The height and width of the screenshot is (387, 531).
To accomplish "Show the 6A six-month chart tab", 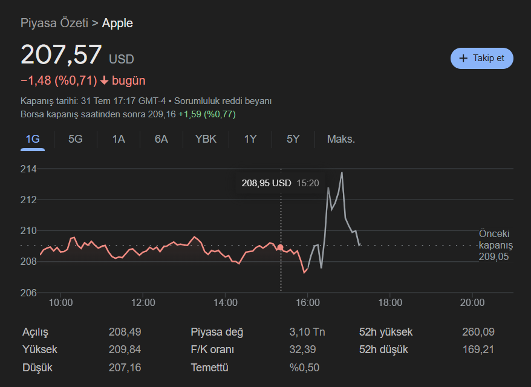I will (x=161, y=139).
